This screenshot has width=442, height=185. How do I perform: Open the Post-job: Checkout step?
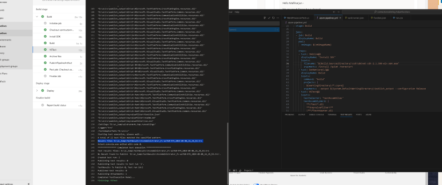coord(58,70)
